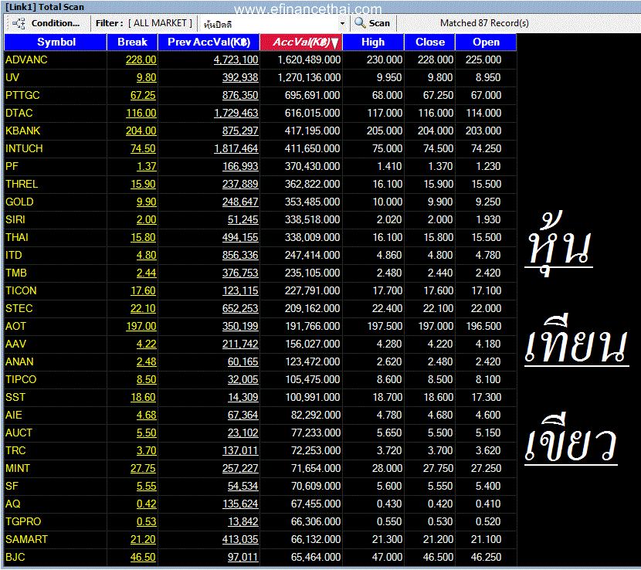This screenshot has width=641, height=570.
Task: Click the AccVal sort descending arrow
Action: click(x=335, y=43)
